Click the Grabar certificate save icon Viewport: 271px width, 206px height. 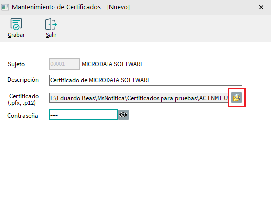pyautogui.click(x=16, y=24)
